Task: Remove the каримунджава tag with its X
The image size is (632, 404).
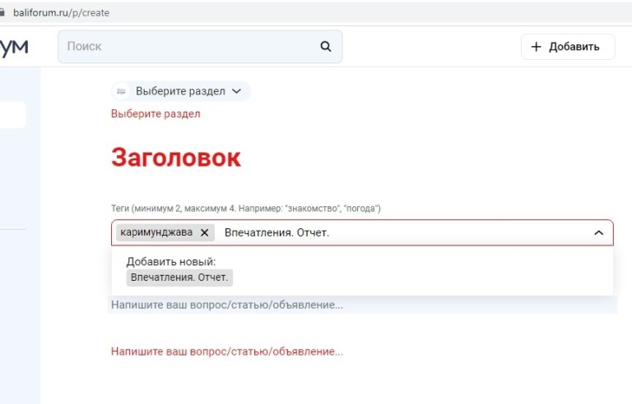Action: 205,232
